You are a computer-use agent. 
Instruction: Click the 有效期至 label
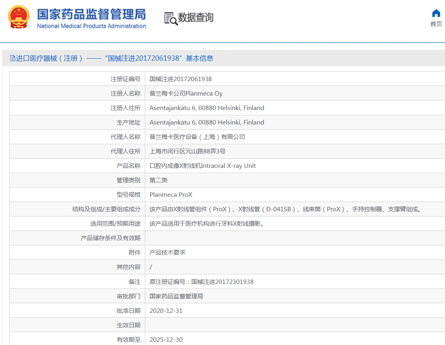[128, 340]
